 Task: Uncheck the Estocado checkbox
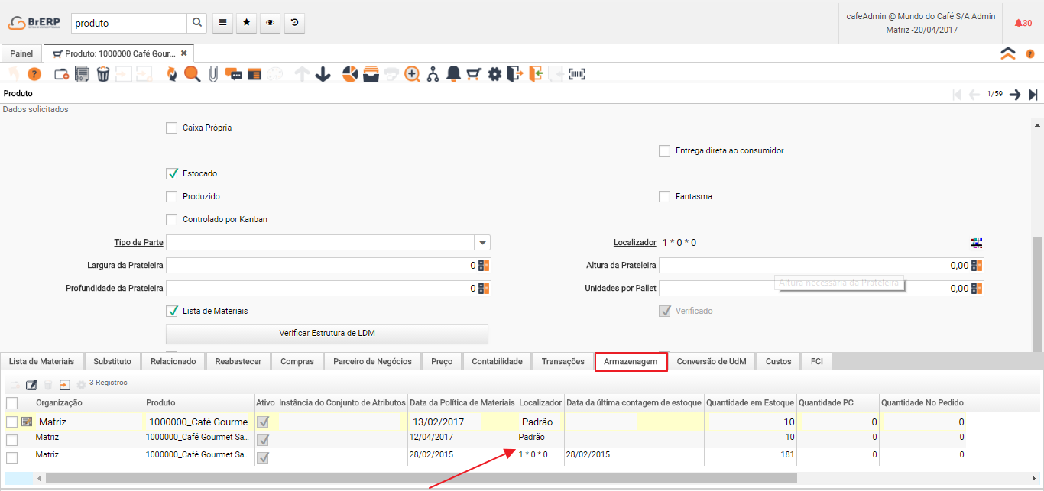click(x=172, y=174)
